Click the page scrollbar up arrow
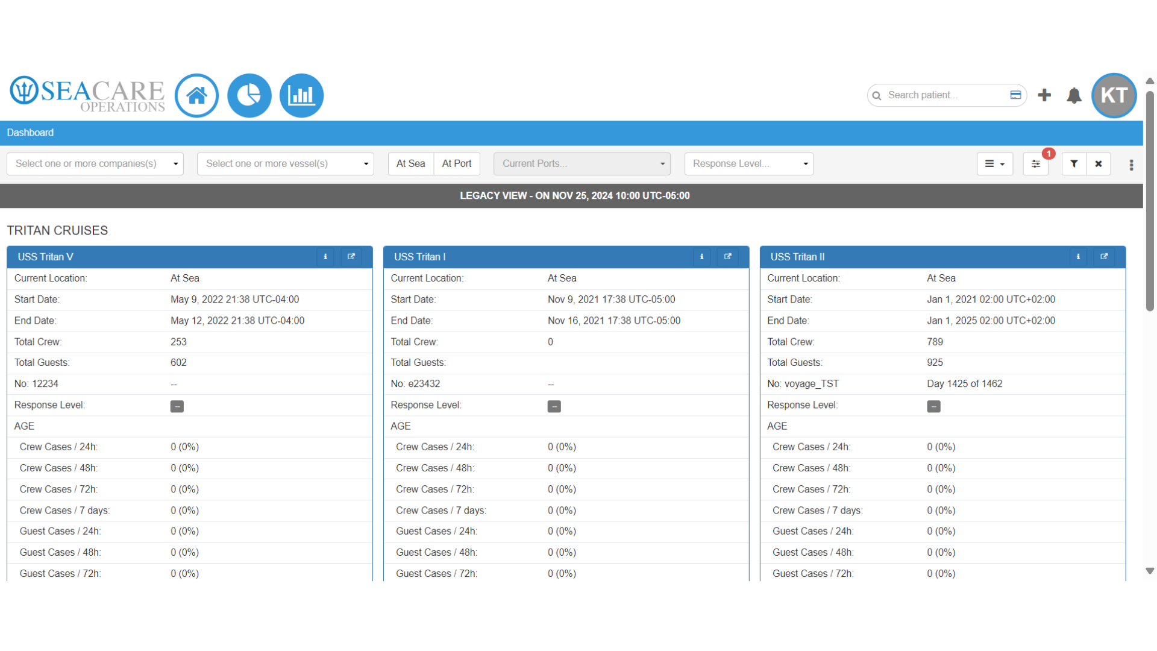Screen dimensions: 1157x651 (x=1150, y=80)
